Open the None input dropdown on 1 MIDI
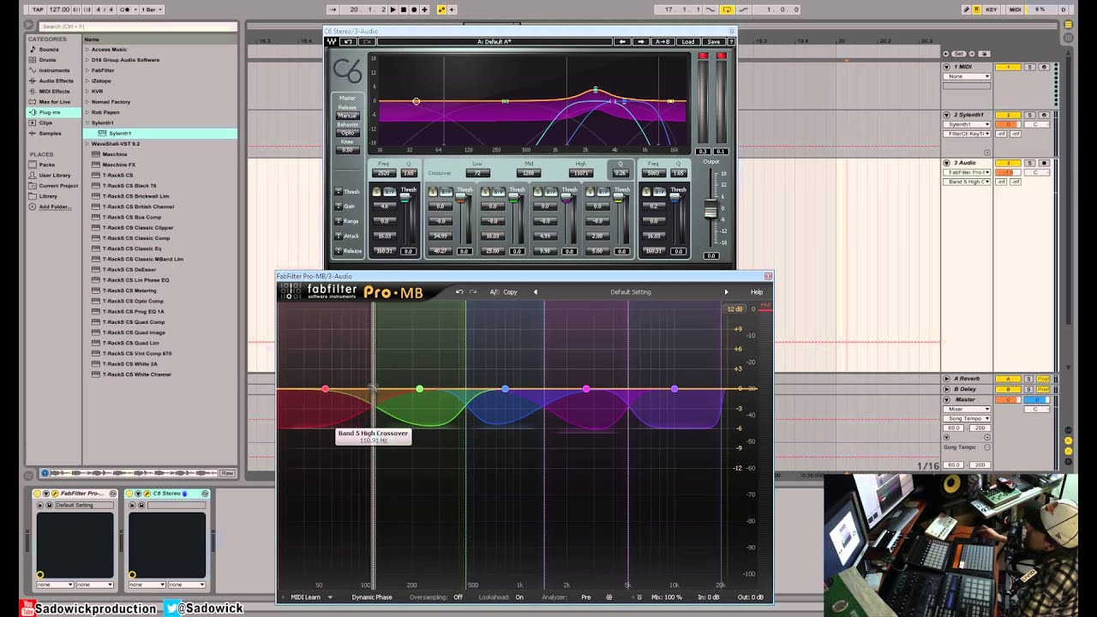This screenshot has width=1097, height=617. point(967,76)
